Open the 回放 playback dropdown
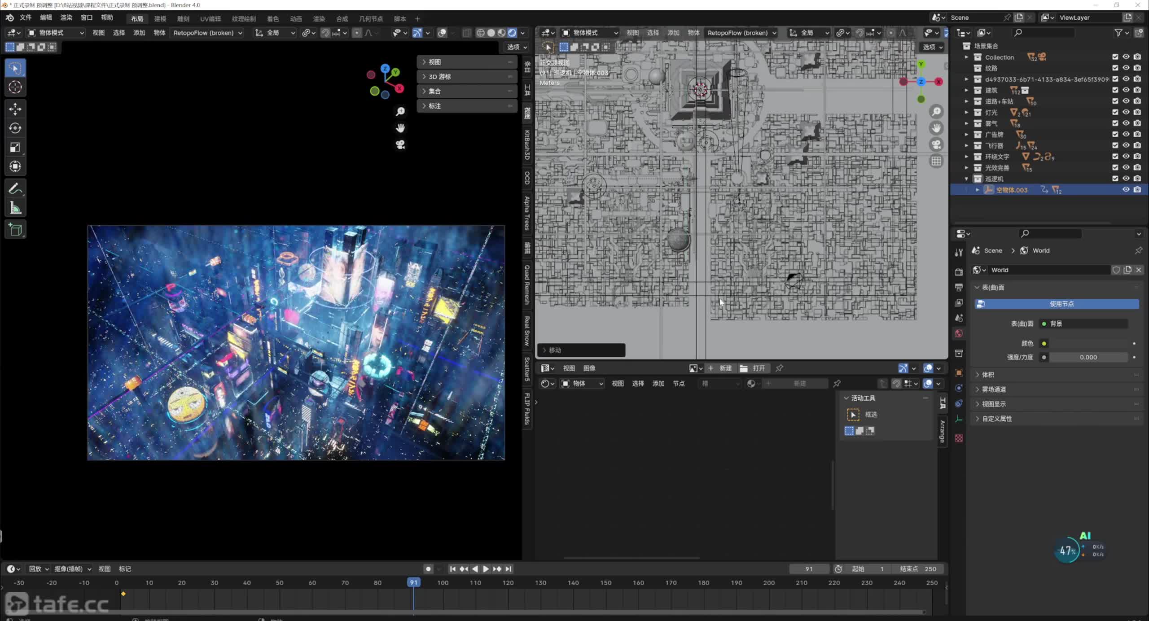The height and width of the screenshot is (621, 1149). (39, 569)
